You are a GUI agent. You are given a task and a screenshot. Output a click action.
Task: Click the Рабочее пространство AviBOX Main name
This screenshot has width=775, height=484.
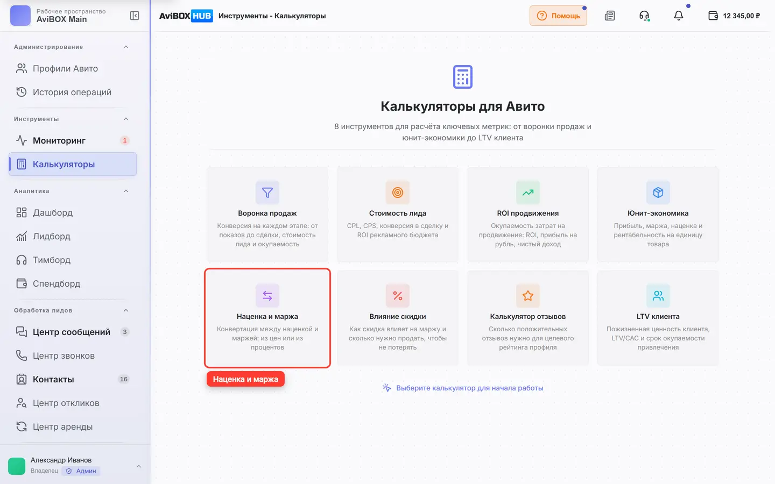coord(71,16)
